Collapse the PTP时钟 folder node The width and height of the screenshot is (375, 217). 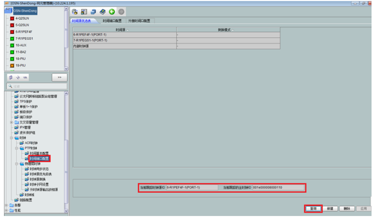(x=16, y=148)
